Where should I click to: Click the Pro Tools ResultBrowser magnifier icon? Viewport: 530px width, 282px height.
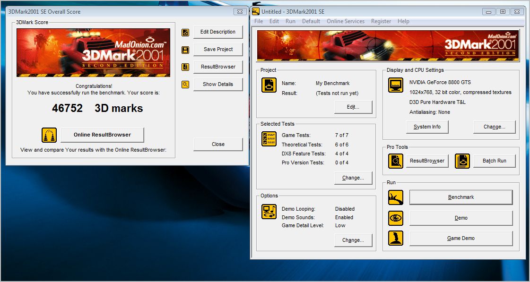click(x=395, y=161)
